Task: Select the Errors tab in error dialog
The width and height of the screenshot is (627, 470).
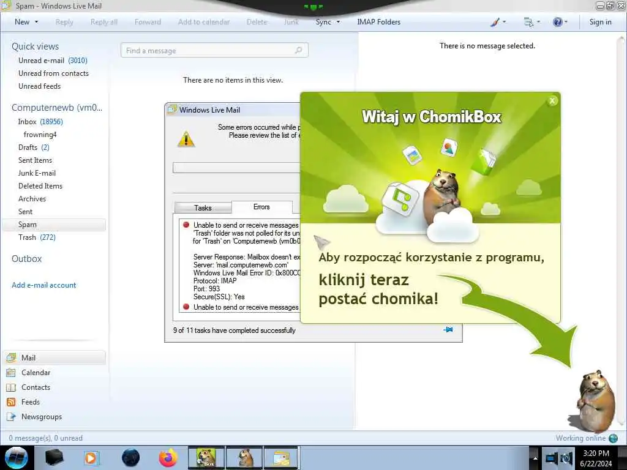Action: tap(261, 207)
